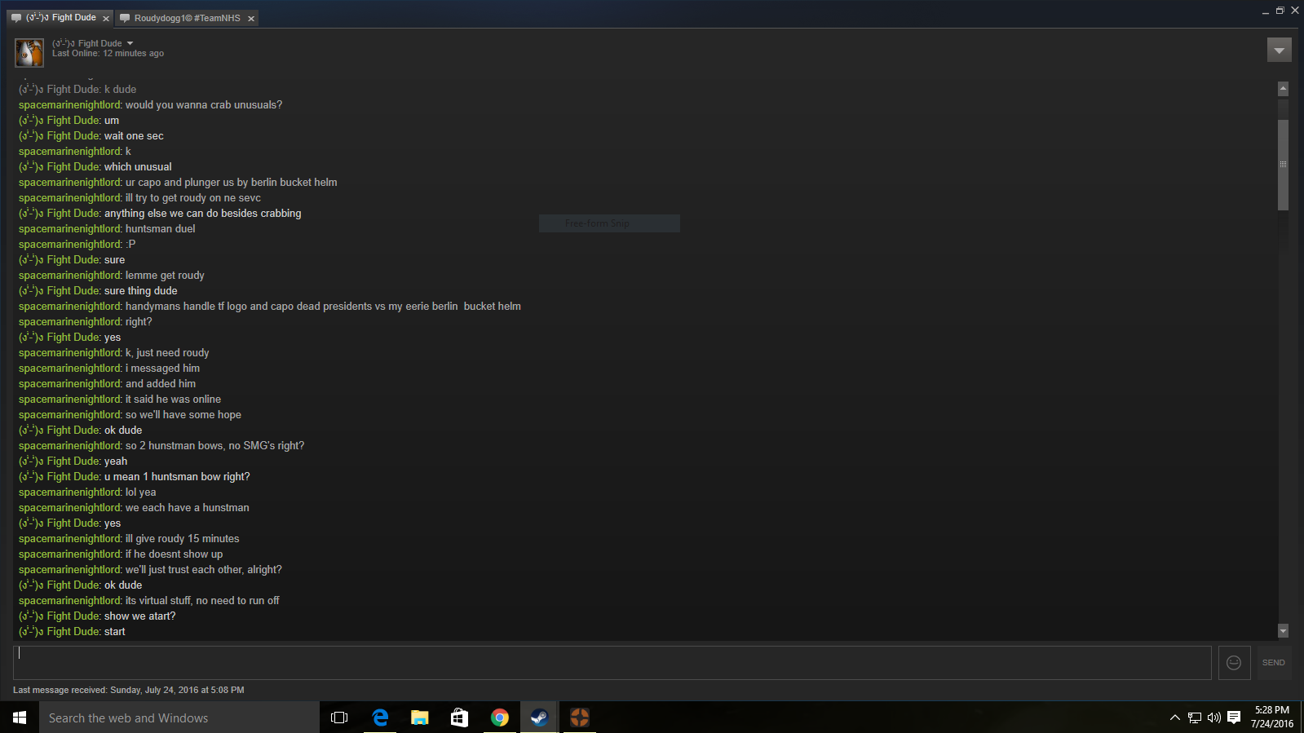
Task: Click Fight Dude's profile avatar
Action: [29, 53]
